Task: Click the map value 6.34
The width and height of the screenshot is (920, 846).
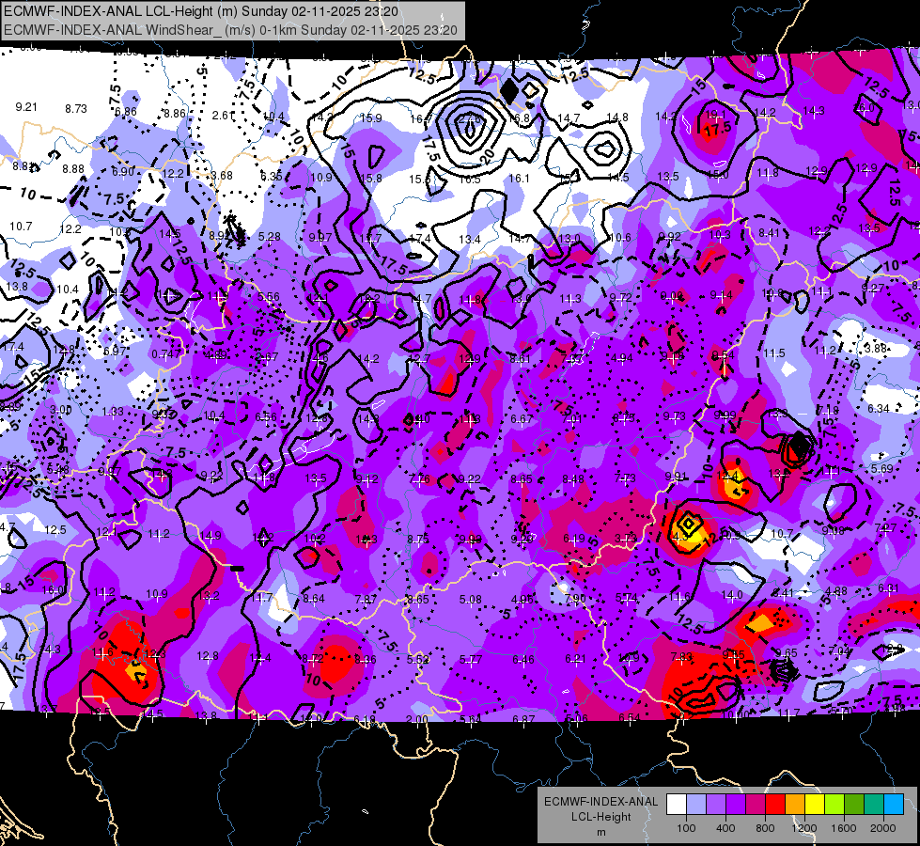Action: pyautogui.click(x=879, y=409)
